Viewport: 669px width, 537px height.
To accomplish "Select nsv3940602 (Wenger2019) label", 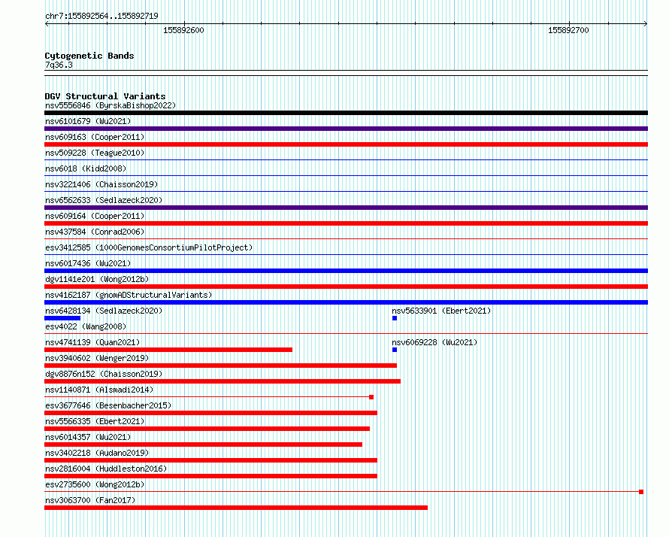I will 97,358.
